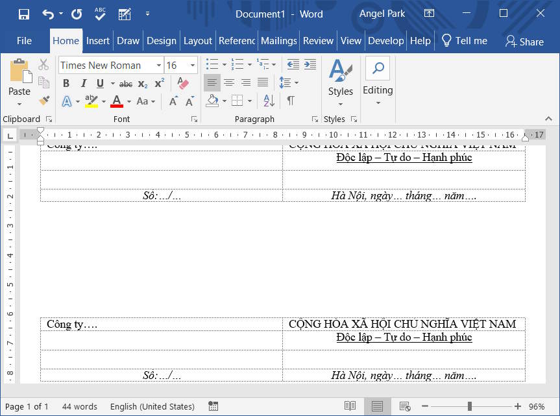Screen dimensions: 560x416
Task: Switch to Web Layout view
Action: click(x=404, y=406)
